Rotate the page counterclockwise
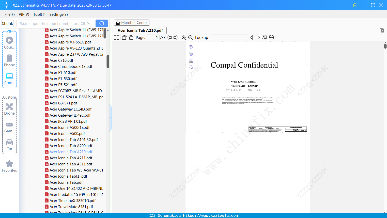Screen dimensions: 387x218 click(124, 38)
